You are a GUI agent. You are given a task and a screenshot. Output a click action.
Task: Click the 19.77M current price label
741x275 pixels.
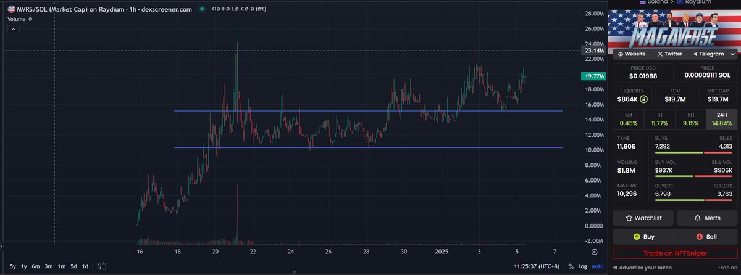tap(594, 76)
